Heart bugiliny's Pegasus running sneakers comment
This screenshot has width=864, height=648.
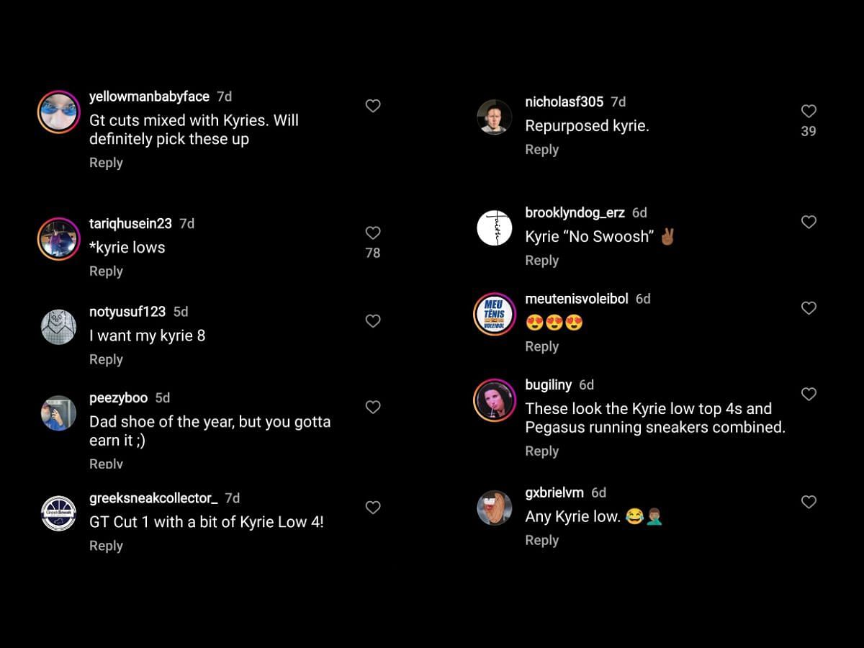(x=809, y=394)
